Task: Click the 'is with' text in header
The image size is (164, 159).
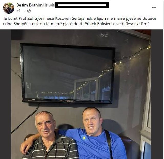Action: point(50,5)
